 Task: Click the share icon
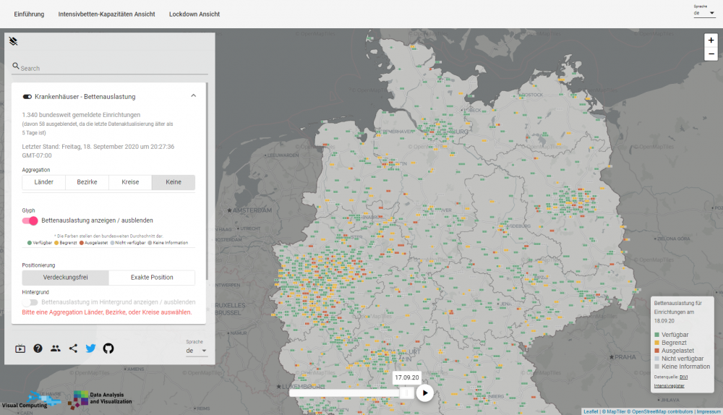pos(73,348)
